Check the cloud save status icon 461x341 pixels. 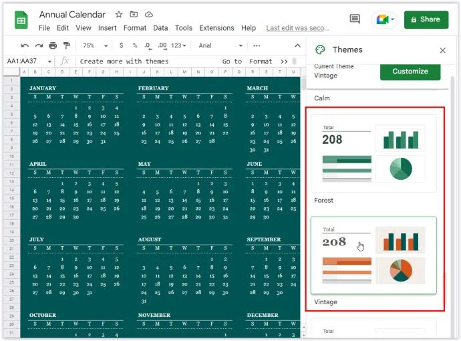pyautogui.click(x=149, y=14)
